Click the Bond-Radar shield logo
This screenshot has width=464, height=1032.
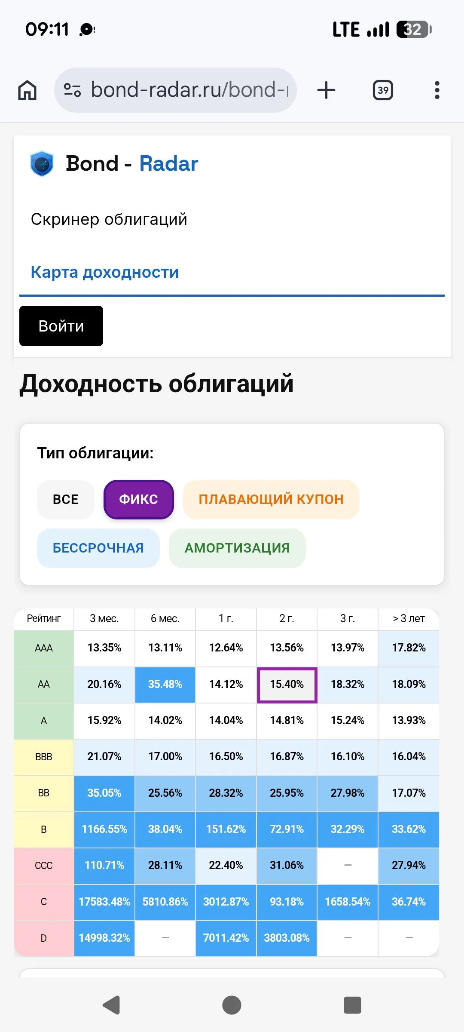(42, 164)
